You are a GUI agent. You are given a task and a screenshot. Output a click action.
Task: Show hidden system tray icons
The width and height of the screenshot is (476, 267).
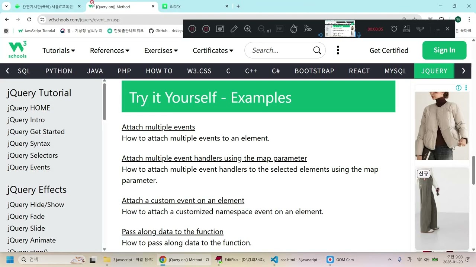pyautogui.click(x=389, y=260)
